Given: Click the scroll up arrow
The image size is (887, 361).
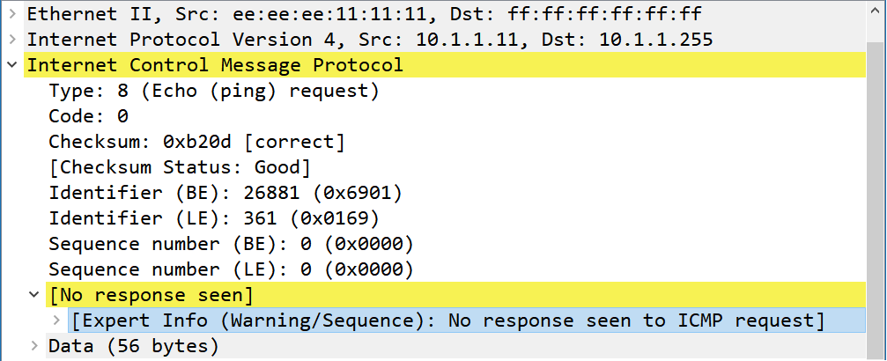Looking at the screenshot, I should [876, 10].
